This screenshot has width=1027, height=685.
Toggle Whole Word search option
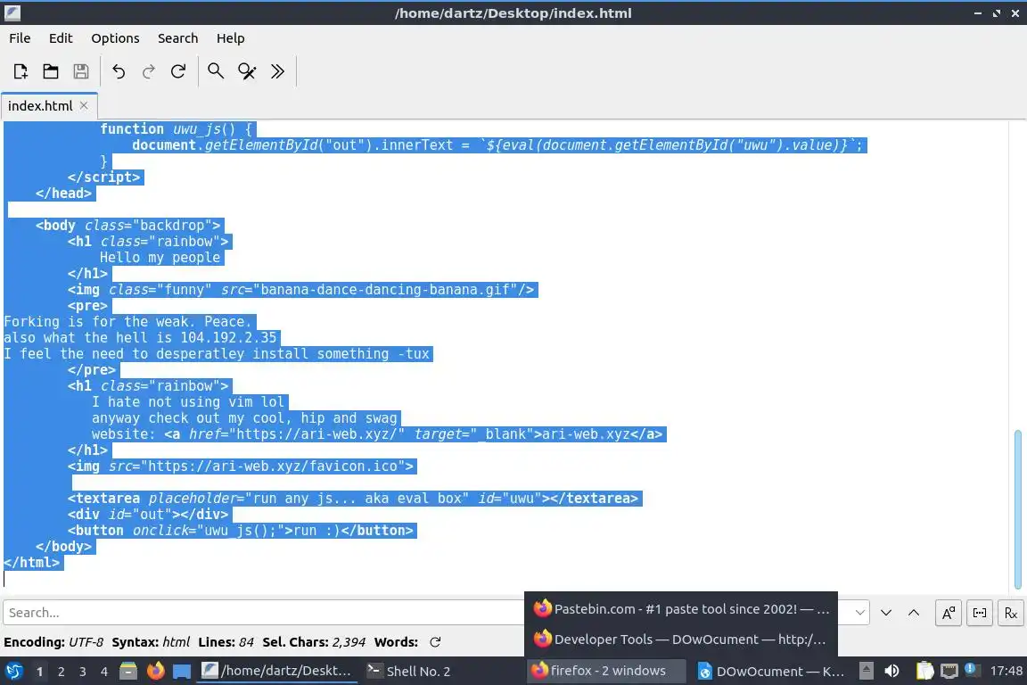pos(979,613)
